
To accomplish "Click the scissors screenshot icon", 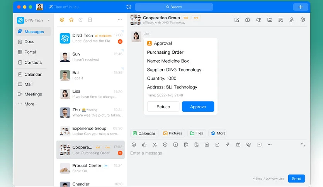I will point(155,144).
